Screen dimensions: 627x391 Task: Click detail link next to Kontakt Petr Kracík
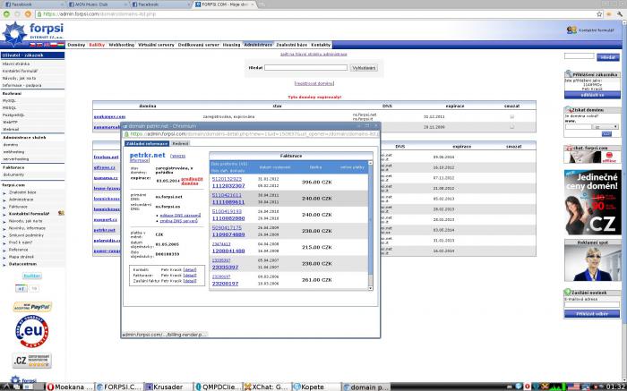190,270
